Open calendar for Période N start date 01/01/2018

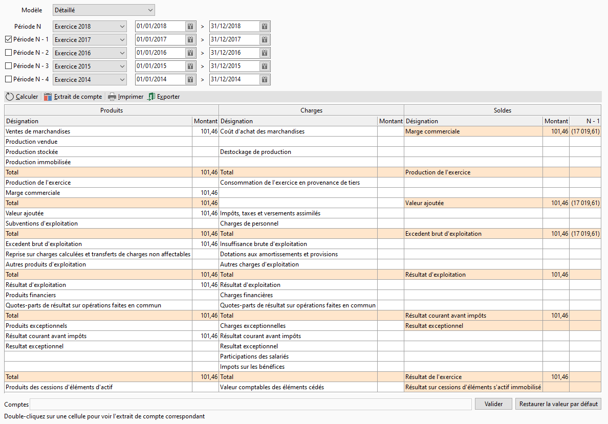coord(190,27)
